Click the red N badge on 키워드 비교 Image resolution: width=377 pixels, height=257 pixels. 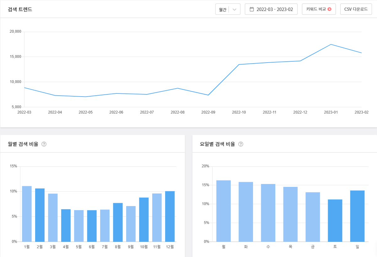point(329,9)
